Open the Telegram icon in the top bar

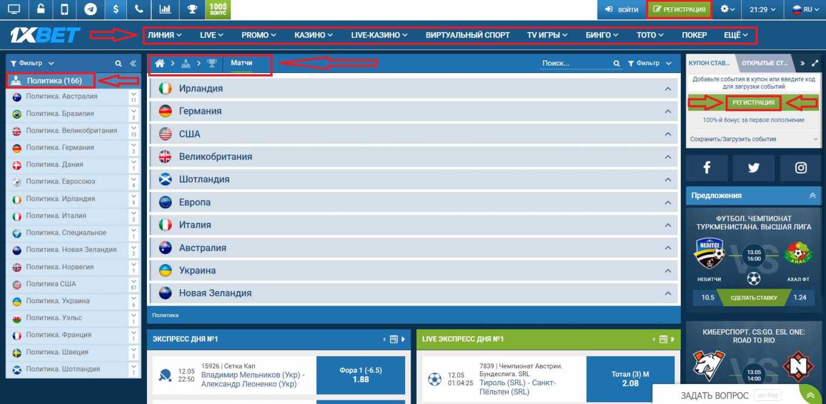pos(91,9)
